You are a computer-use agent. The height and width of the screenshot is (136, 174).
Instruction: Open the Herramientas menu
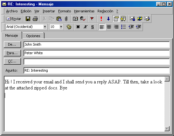pyautogui.click(x=84, y=11)
